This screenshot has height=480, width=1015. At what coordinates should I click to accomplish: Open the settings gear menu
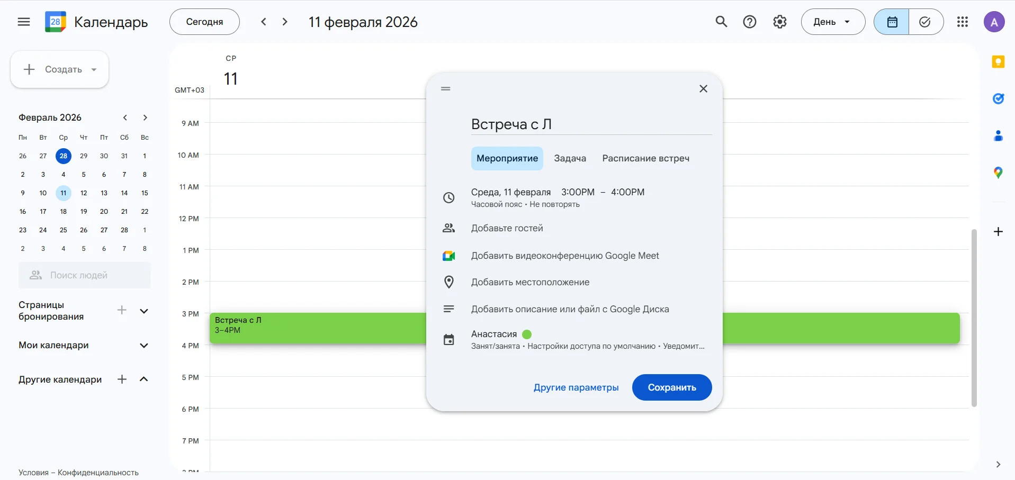click(x=779, y=22)
